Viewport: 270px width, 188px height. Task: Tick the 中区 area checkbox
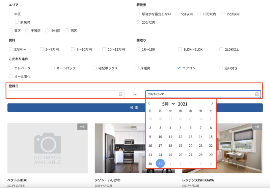coord(11,14)
